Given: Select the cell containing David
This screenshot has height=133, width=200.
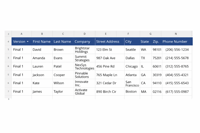Looking at the screenshot, I should pyautogui.click(x=42, y=50).
